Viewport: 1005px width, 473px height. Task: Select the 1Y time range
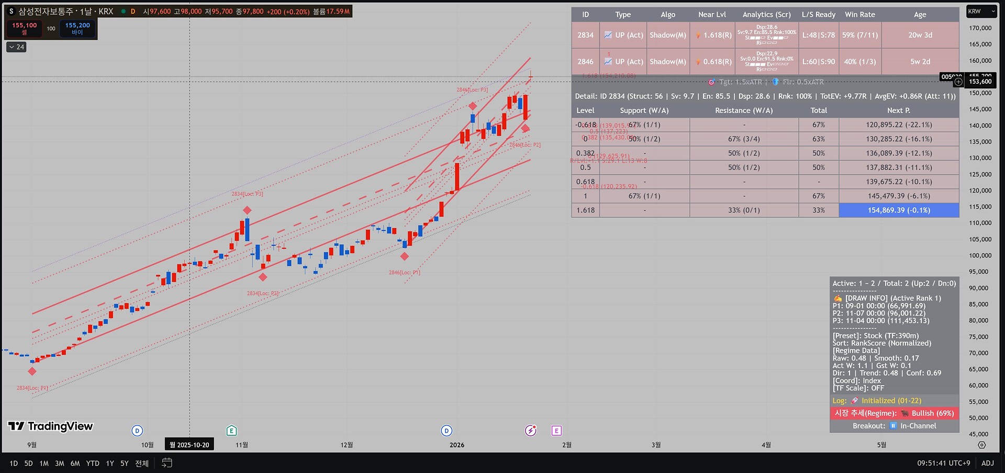pos(110,463)
